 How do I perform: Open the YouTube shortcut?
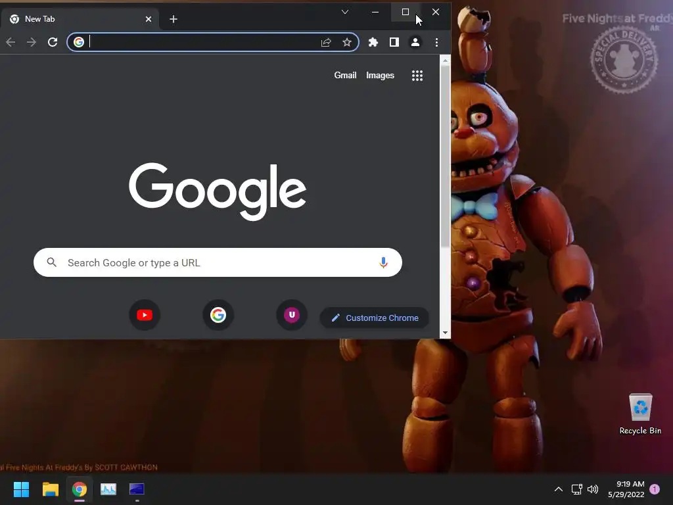point(145,315)
